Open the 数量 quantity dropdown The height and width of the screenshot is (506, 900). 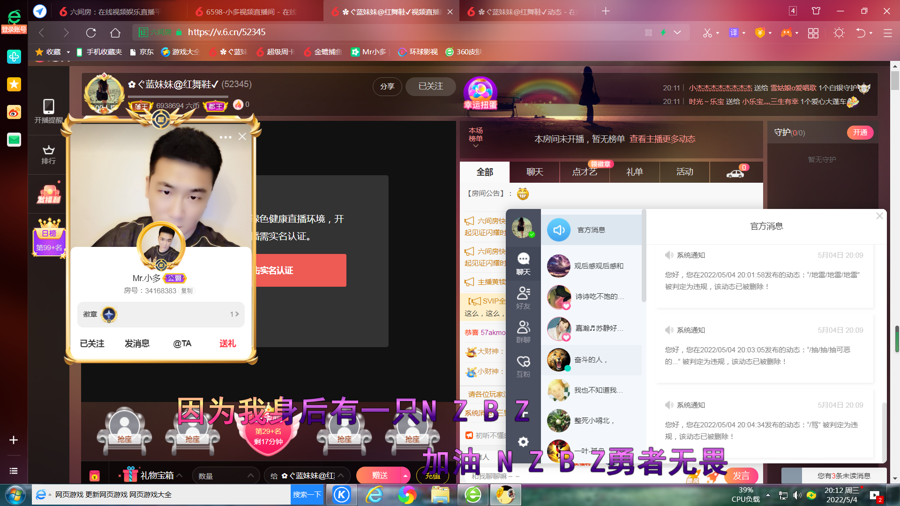coord(226,476)
